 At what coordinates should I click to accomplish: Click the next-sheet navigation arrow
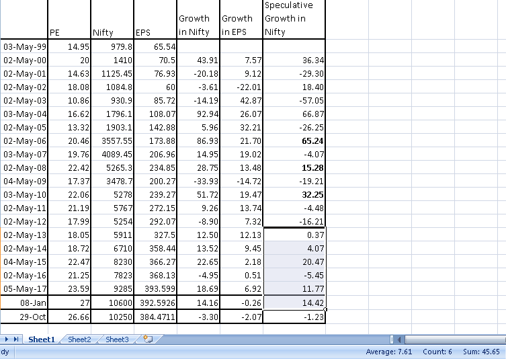(8, 340)
